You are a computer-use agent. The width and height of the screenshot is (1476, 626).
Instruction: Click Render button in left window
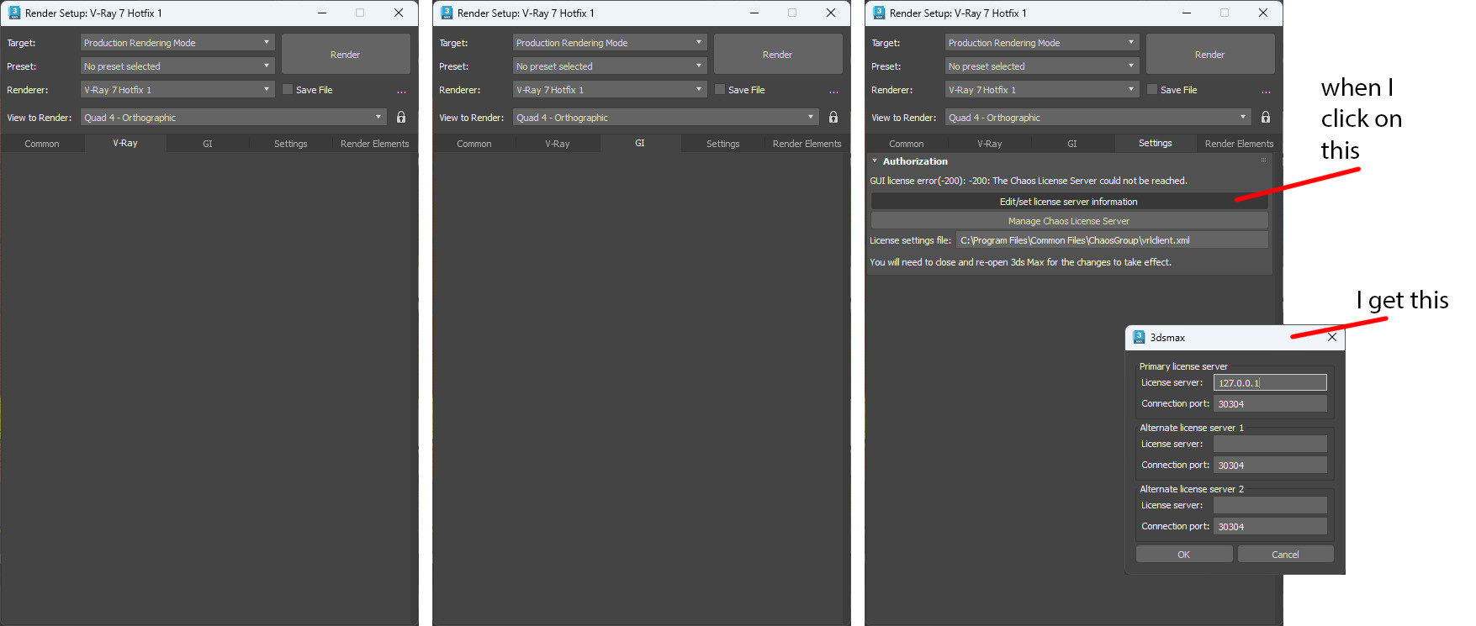click(x=346, y=54)
